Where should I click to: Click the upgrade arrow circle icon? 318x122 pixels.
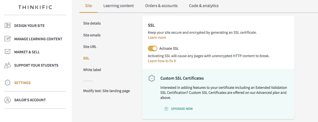(x=166, y=109)
